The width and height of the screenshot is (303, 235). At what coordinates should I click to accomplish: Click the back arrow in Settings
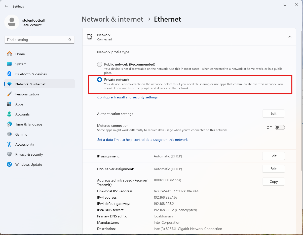click(6, 6)
